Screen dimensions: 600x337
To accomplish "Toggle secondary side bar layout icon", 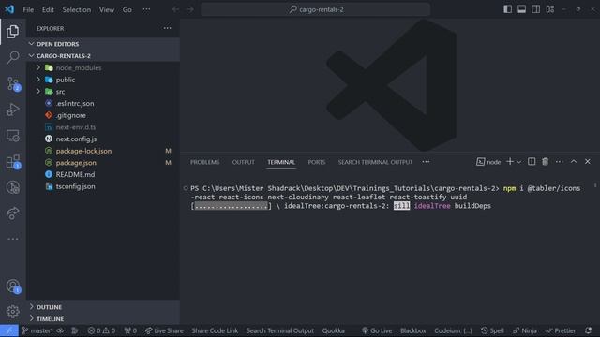I will (x=535, y=9).
